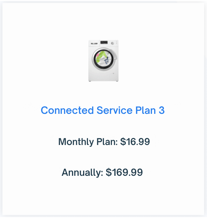Select the Monthly Plan: $16.99 text
Image resolution: width=207 pixels, height=218 pixels.
coord(104,142)
